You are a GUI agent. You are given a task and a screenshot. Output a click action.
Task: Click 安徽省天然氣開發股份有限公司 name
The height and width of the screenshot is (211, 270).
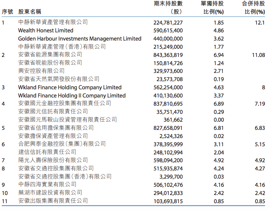click(59, 79)
